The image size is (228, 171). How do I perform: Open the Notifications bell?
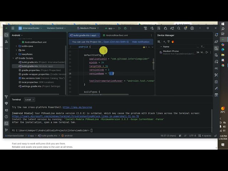pos(216,35)
